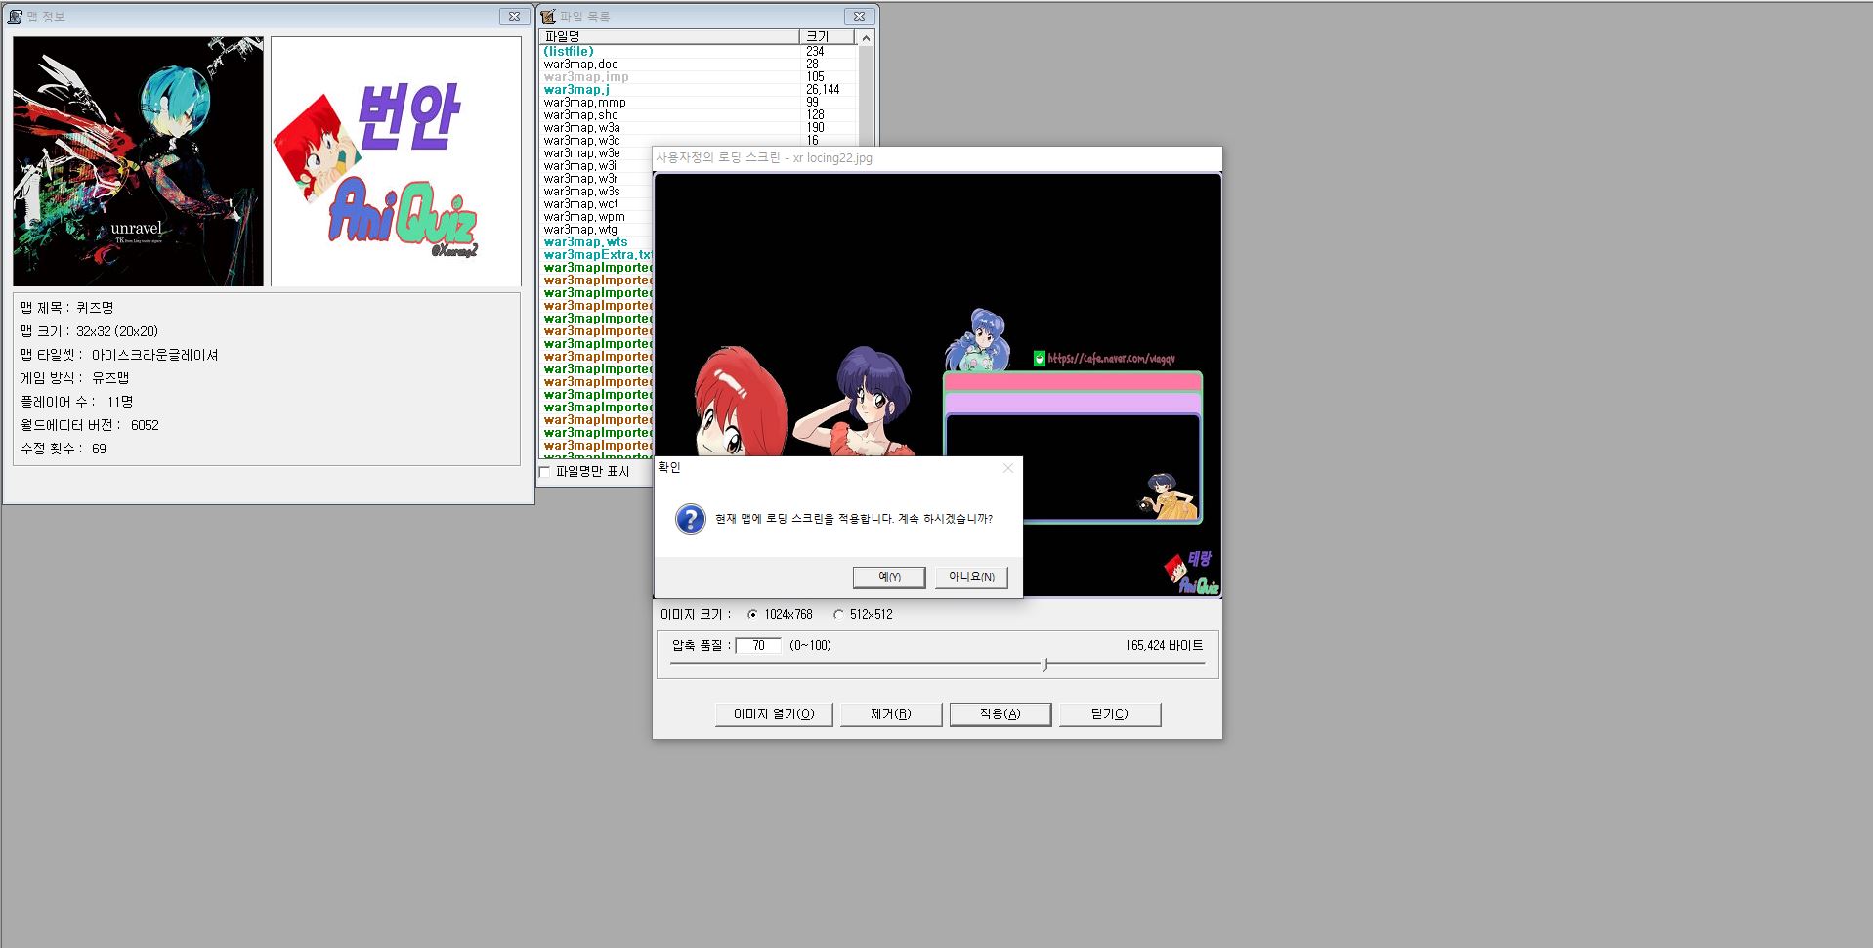This screenshot has width=1873, height=948.
Task: Select the war3map.w3i file row
Action: point(596,166)
